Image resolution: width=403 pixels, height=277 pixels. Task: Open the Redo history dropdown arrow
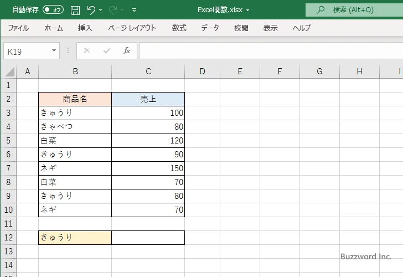click(122, 10)
